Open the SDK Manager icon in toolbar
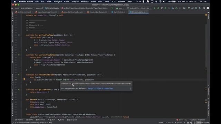The image size is (221, 124). tap(200, 8)
